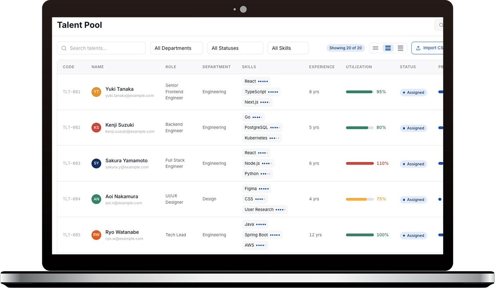Open the All Departments dropdown

click(176, 48)
